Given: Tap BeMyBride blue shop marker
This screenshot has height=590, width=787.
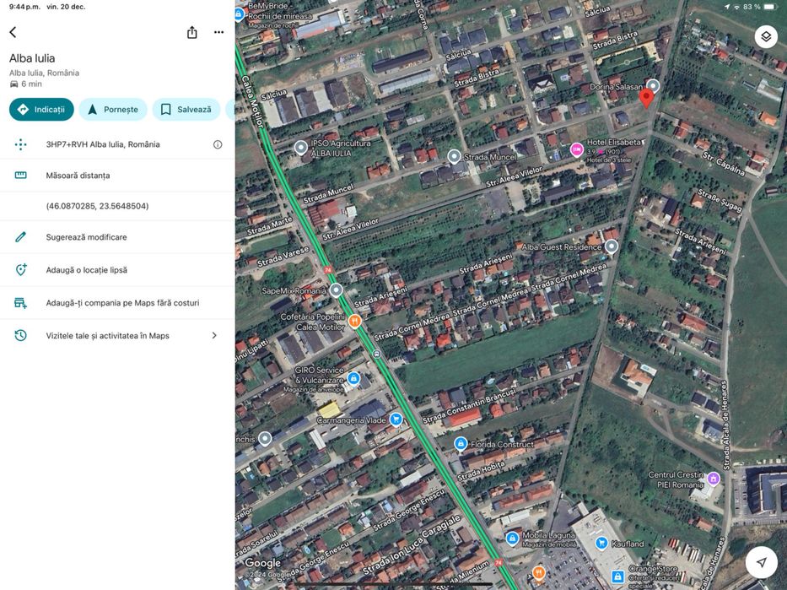Looking at the screenshot, I should [240, 14].
